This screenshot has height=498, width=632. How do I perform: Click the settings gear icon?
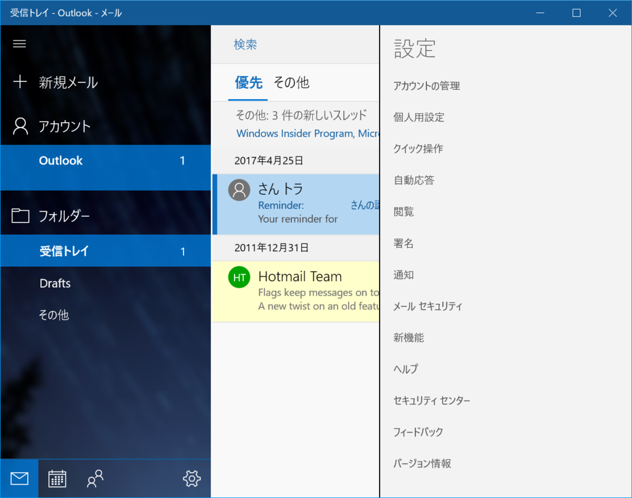(191, 479)
